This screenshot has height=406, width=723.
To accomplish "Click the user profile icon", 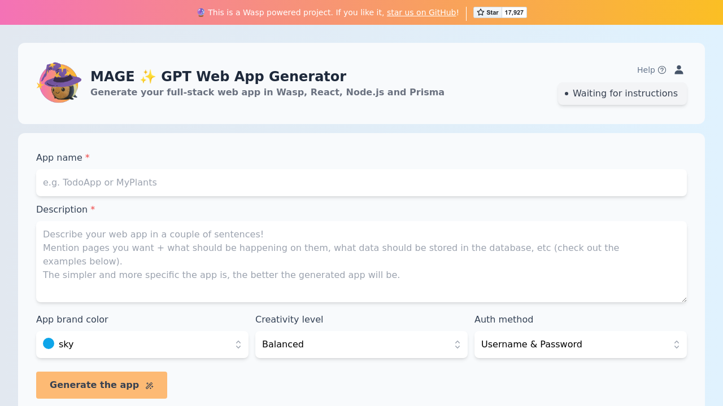I will coord(678,69).
